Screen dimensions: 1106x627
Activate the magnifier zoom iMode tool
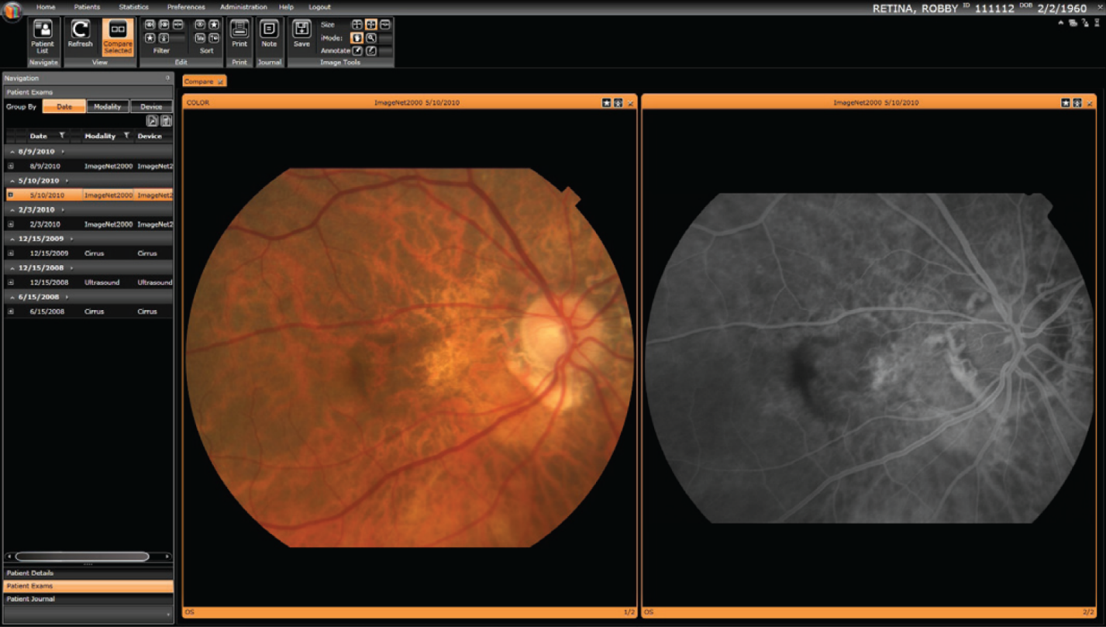(371, 38)
